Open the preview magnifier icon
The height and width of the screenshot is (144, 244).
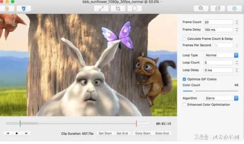pyautogui.click(x=201, y=9)
